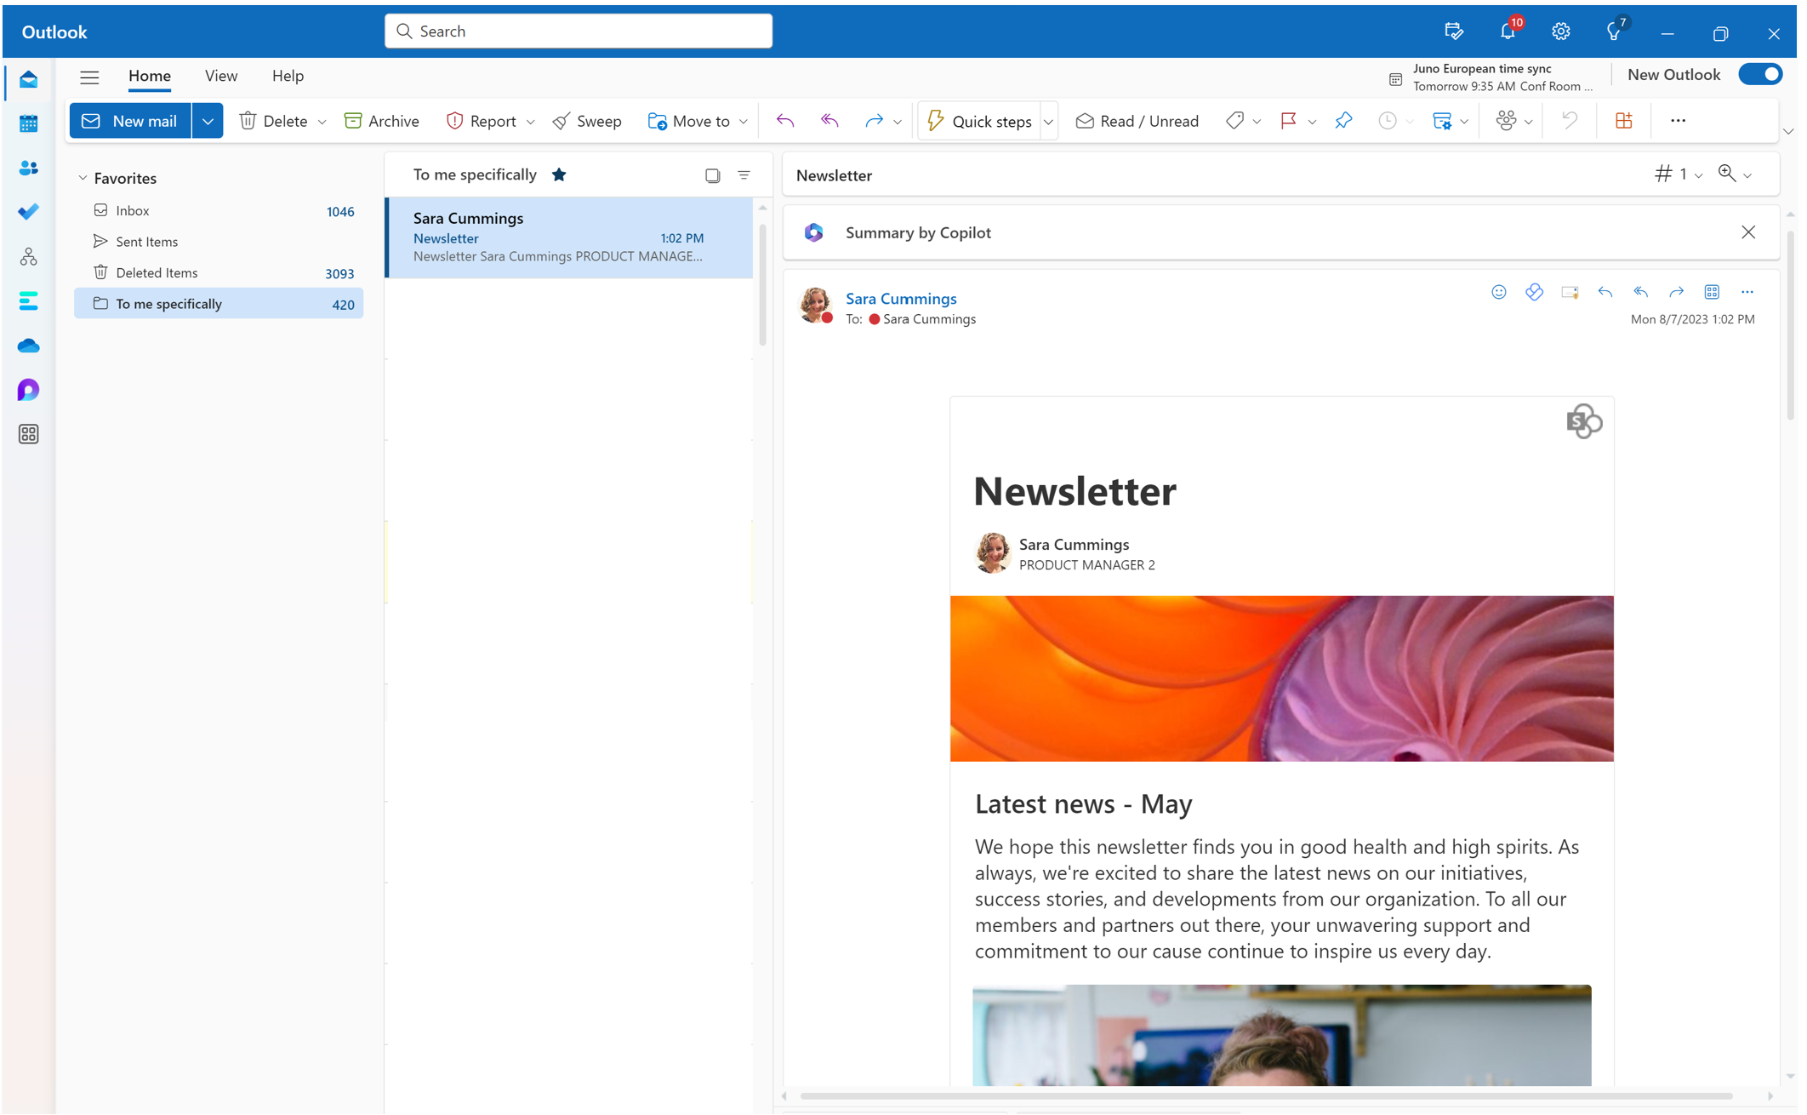The image size is (1807, 1115).
Task: Pin the message using the pin icon
Action: point(1343,120)
